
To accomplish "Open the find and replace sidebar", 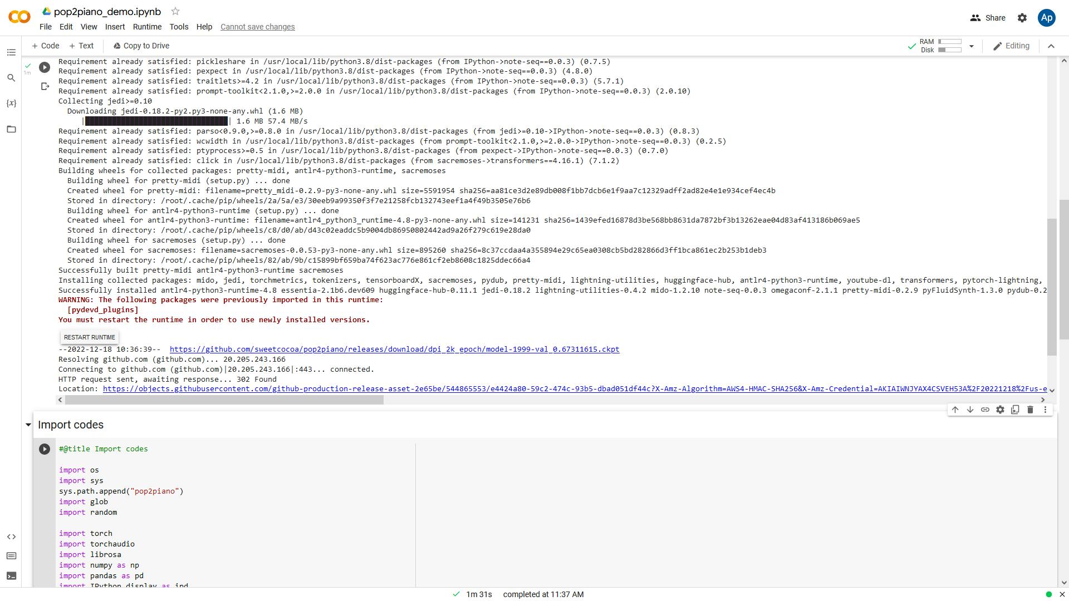I will point(11,78).
